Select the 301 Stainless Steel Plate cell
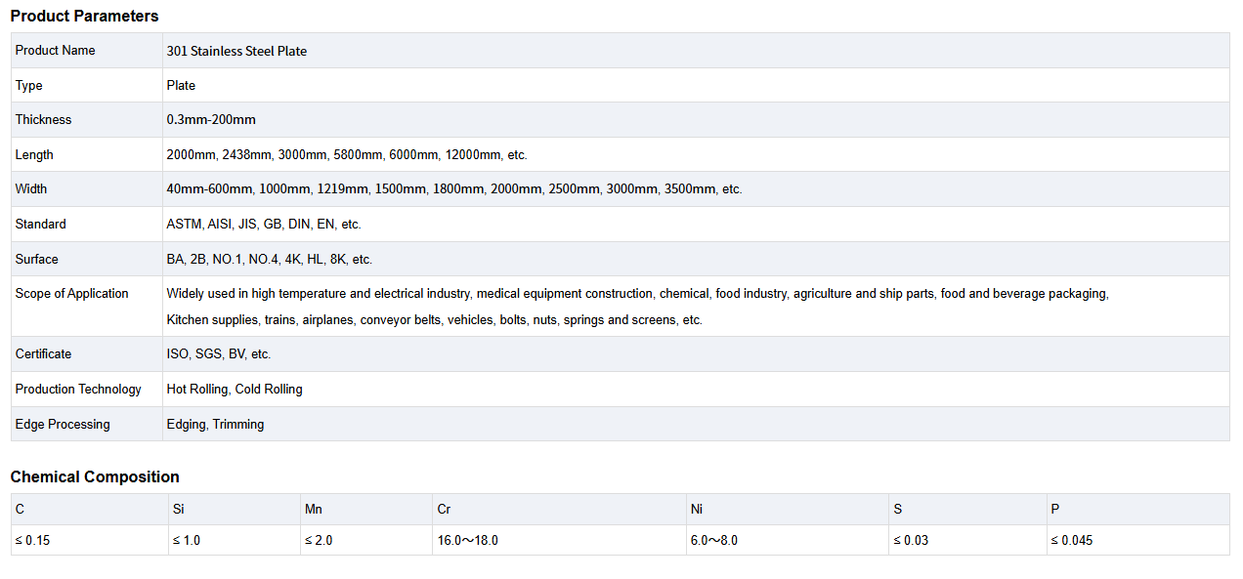1243x579 pixels. tap(236, 51)
